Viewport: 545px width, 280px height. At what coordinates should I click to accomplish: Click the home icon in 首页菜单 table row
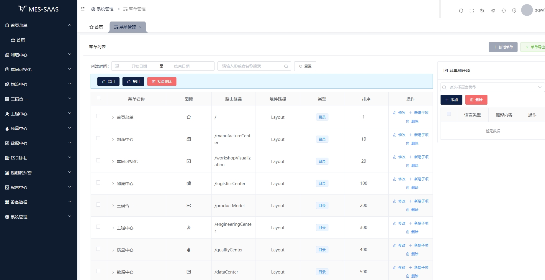[x=189, y=117]
